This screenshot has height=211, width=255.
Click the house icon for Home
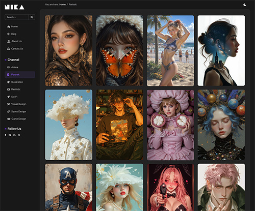pos(9,26)
